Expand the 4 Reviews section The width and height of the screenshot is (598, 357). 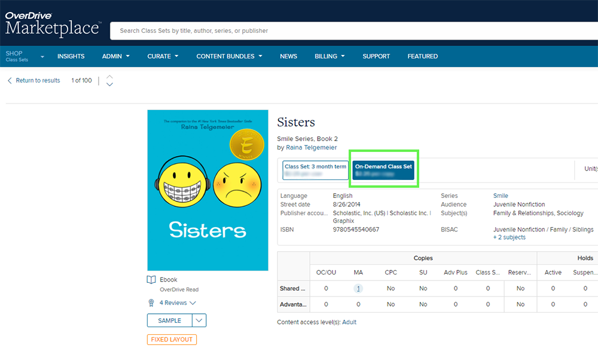point(178,303)
